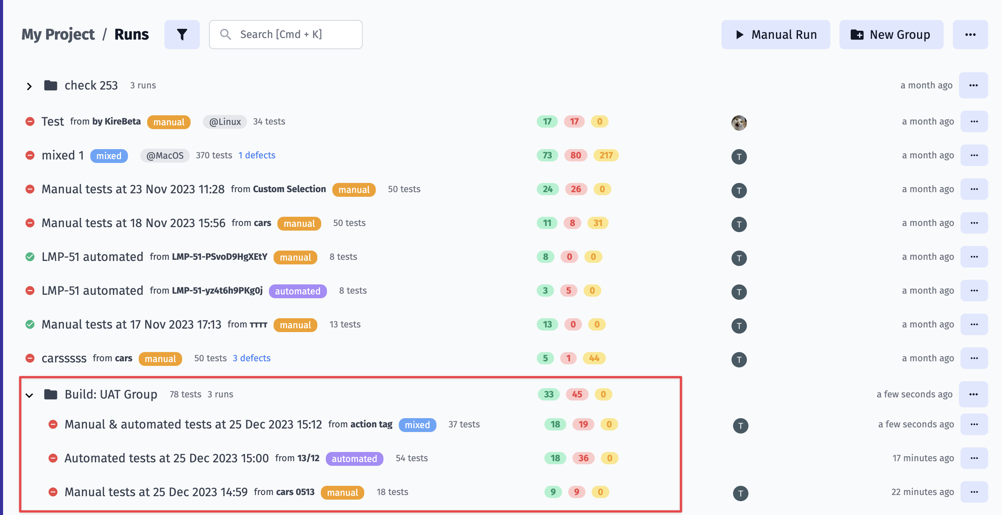Screen dimensions: 1002x515
Task: Open the Test run by KireBeta
Action: point(53,121)
